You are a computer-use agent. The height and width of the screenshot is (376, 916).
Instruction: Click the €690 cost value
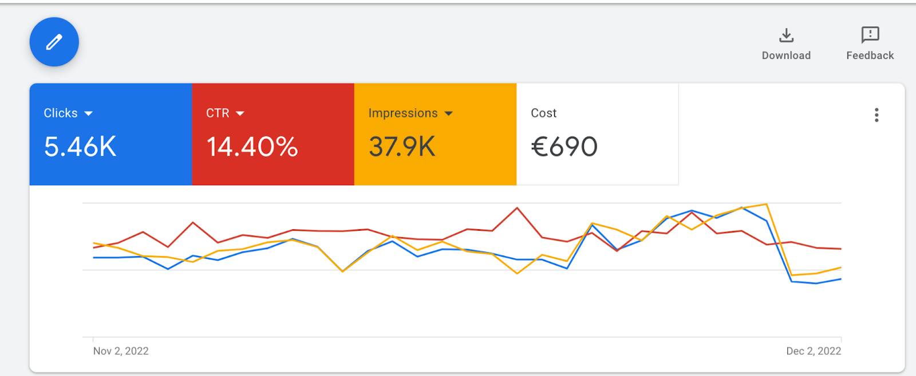click(564, 147)
